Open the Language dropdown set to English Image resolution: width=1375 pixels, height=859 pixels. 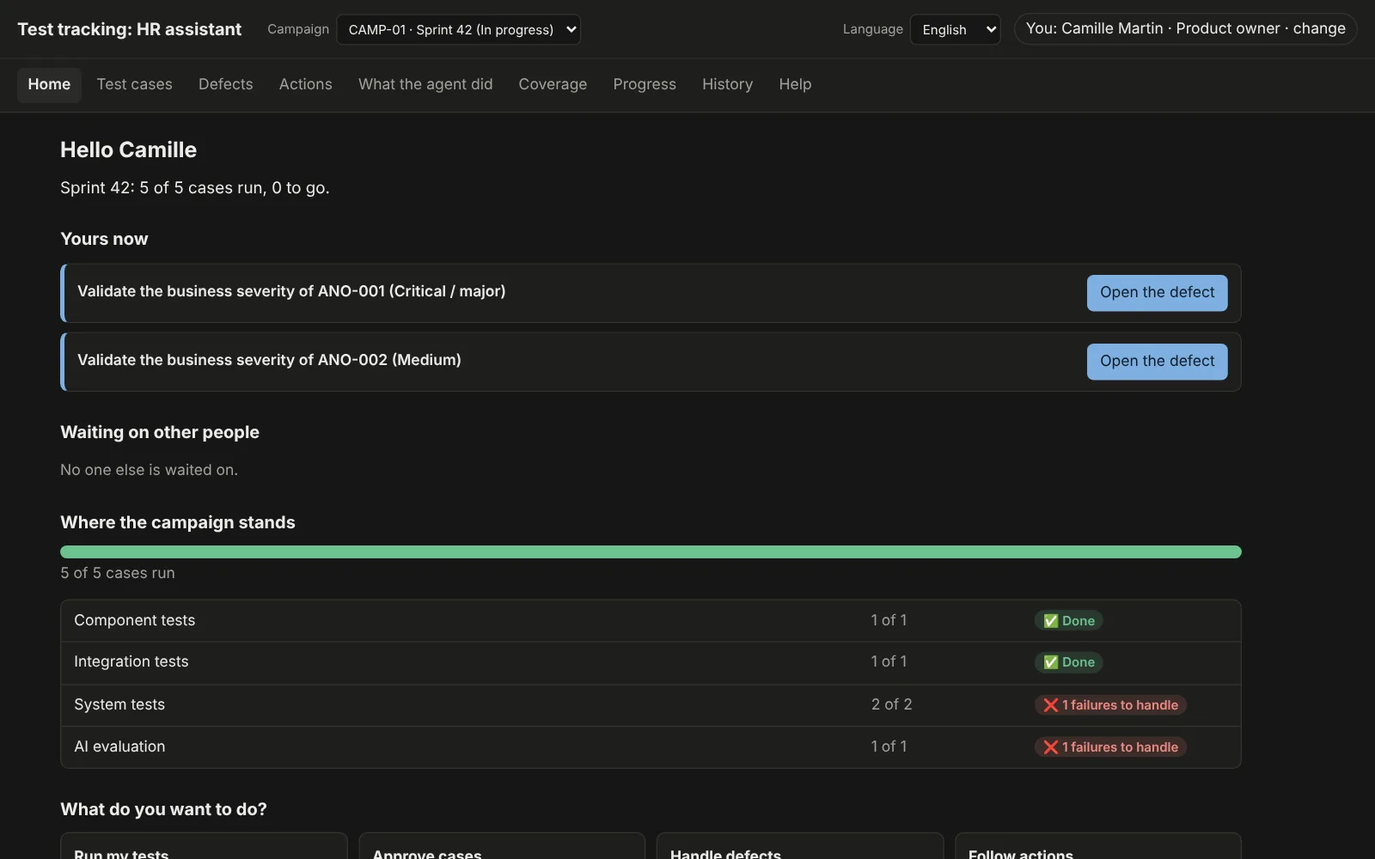point(955,29)
